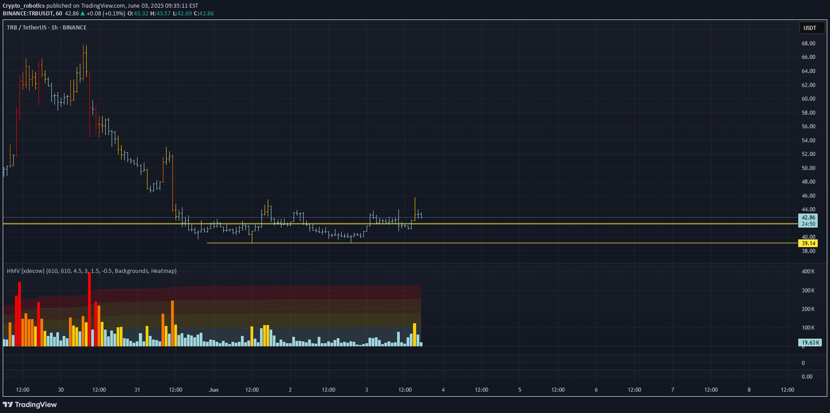
Task: Click the tallest red volume bar
Action: coord(89,310)
